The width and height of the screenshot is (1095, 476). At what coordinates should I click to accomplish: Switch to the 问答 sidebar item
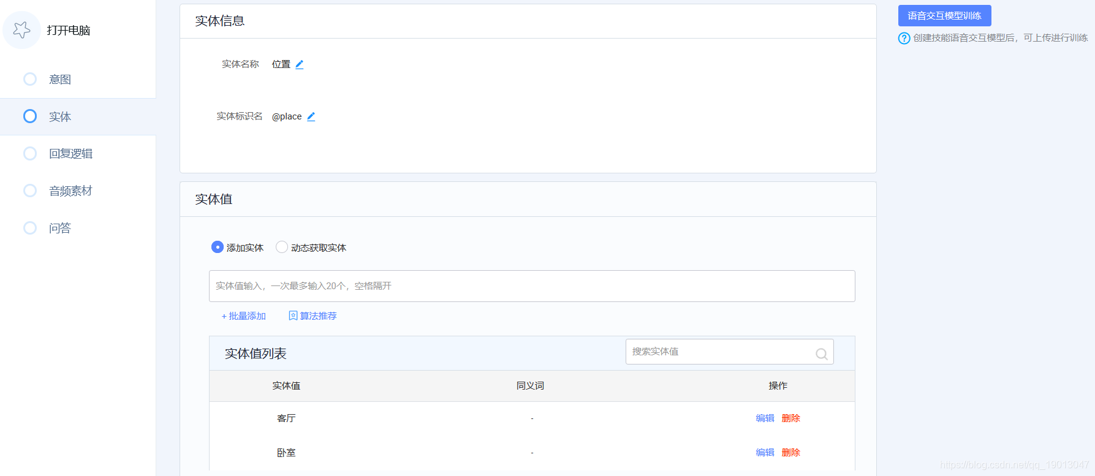[60, 229]
